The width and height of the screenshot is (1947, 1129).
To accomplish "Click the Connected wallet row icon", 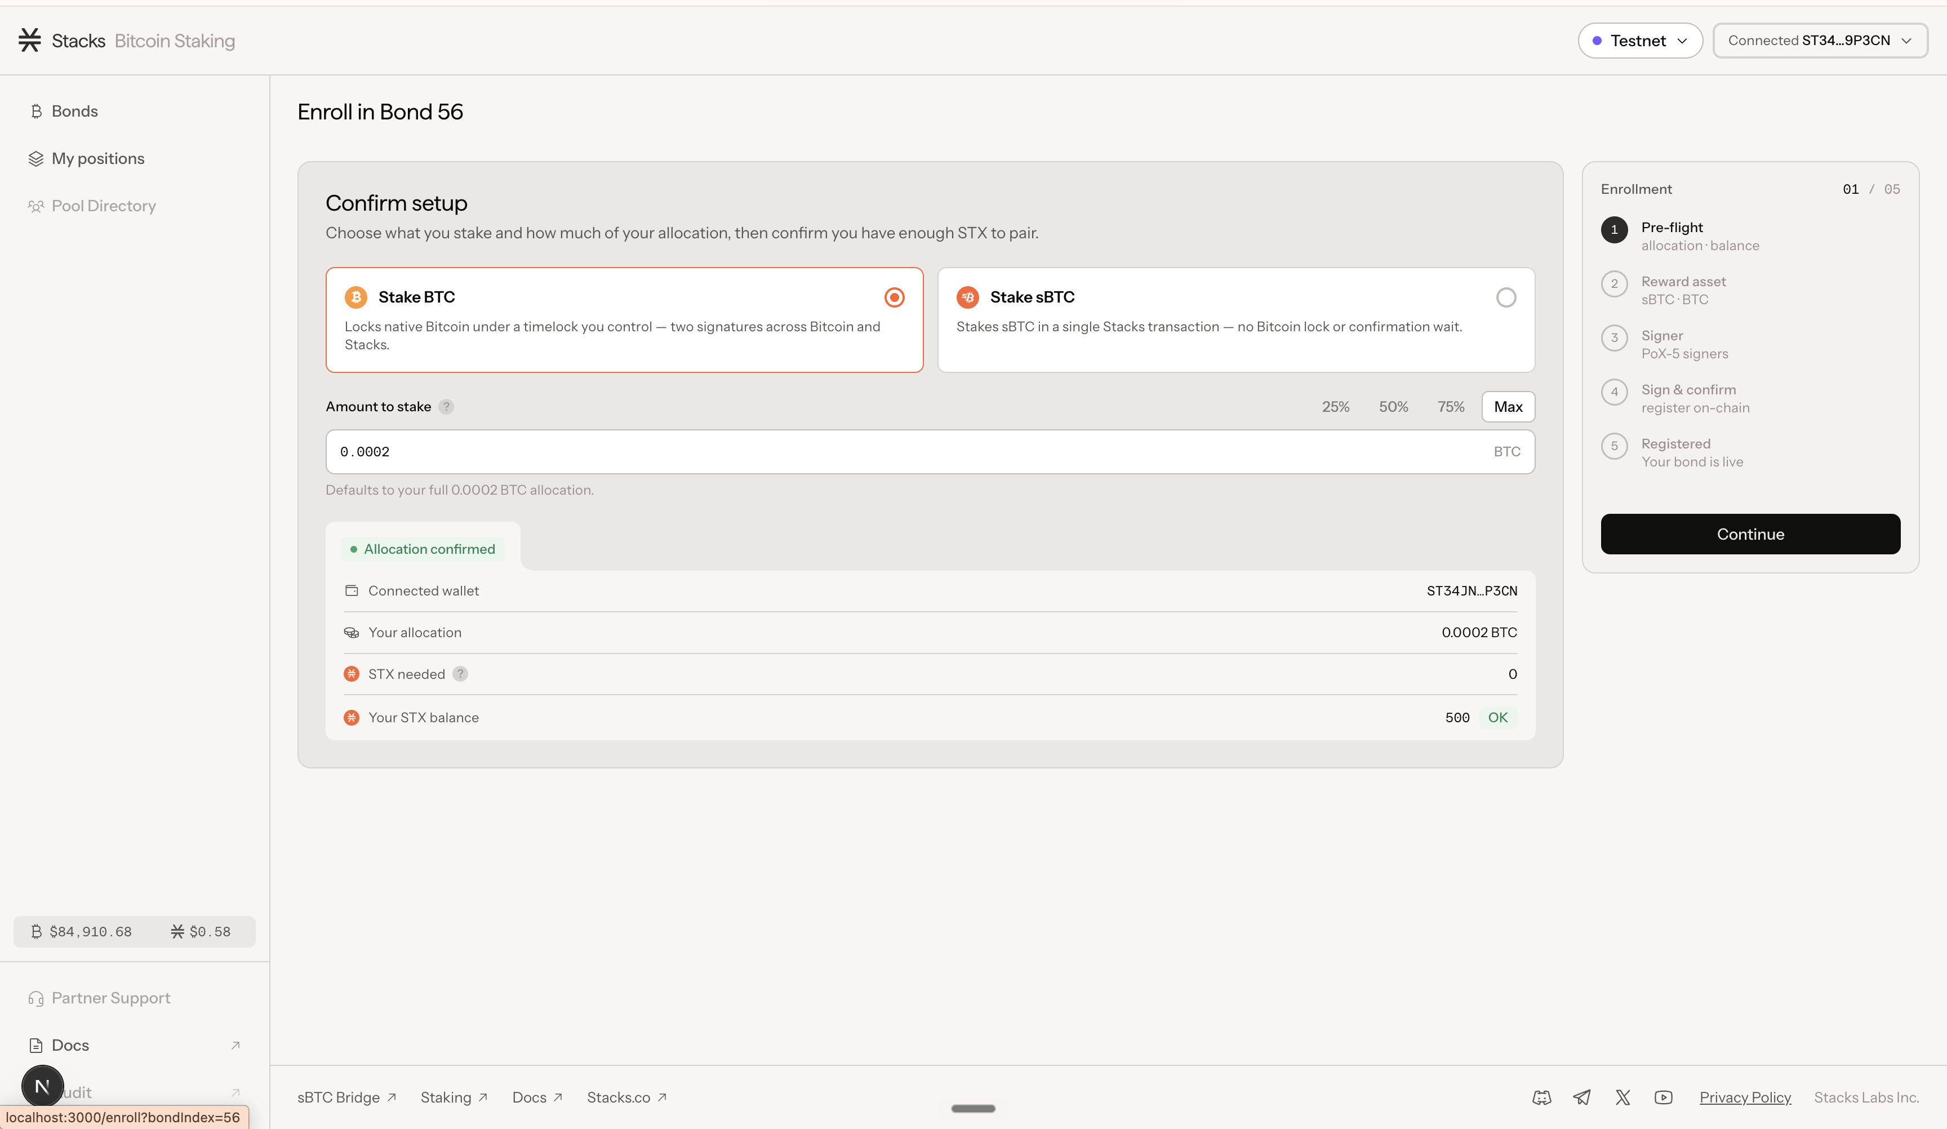I will point(352,590).
